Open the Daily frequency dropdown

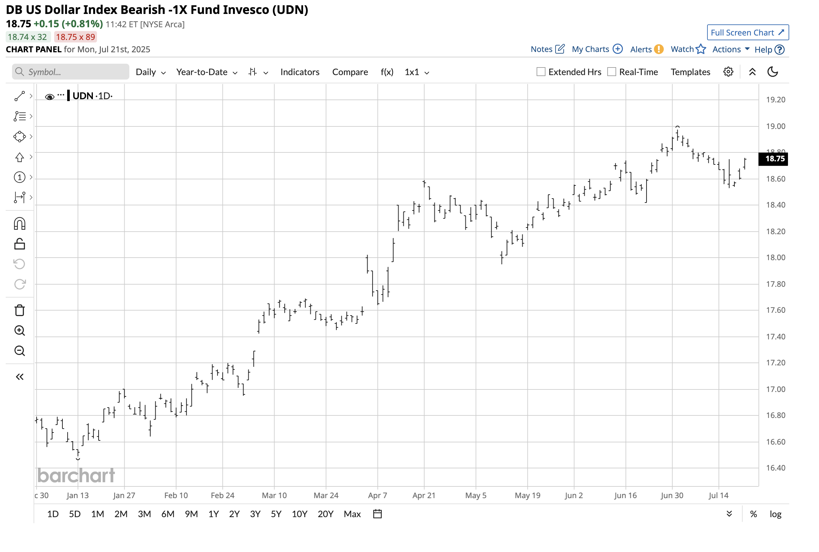click(x=151, y=72)
